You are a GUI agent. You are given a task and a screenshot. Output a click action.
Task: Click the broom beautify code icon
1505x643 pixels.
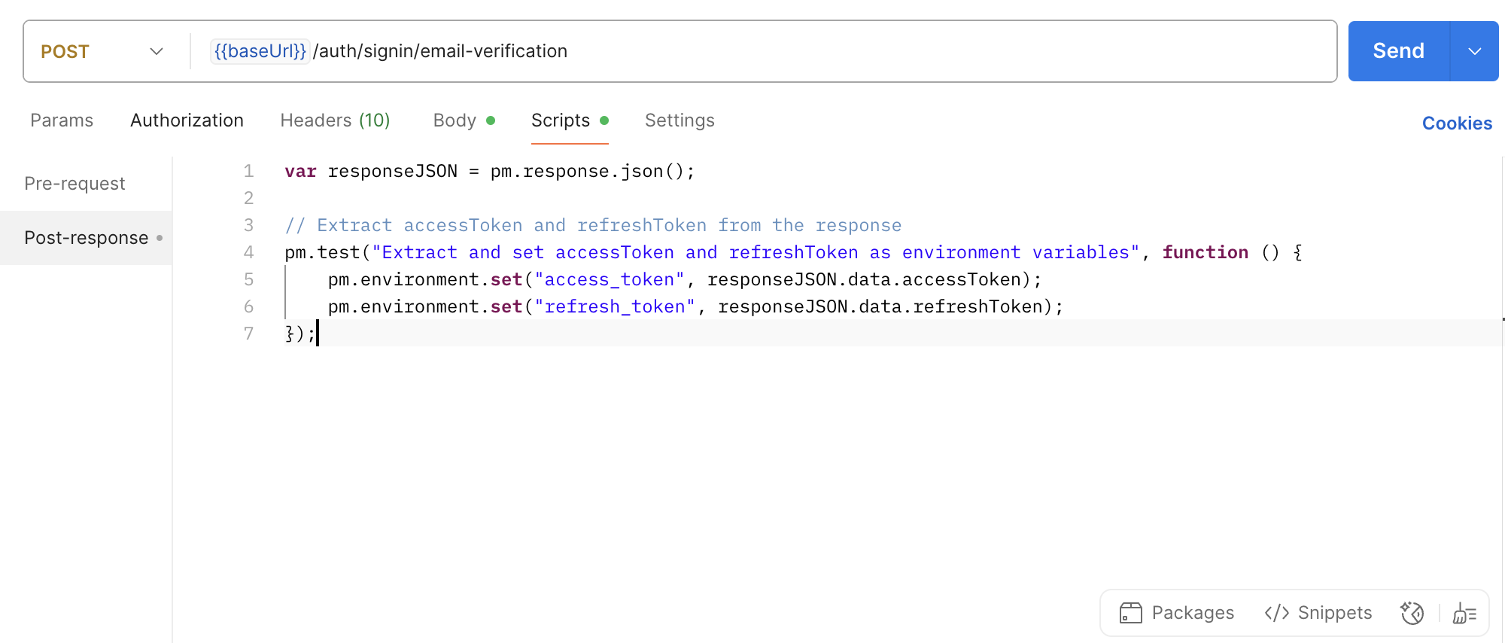(x=1464, y=613)
